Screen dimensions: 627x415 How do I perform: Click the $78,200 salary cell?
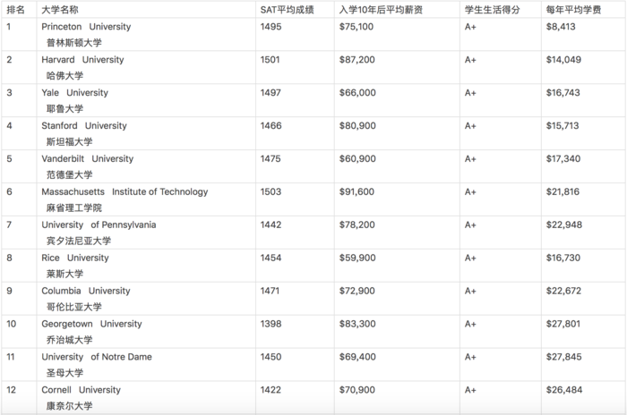click(357, 224)
